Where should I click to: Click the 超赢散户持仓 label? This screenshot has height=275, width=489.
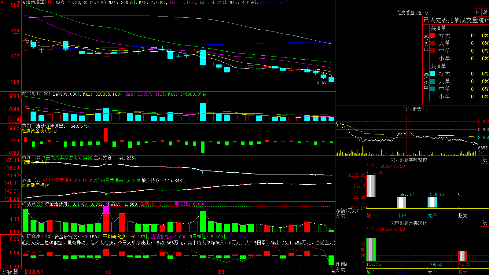pos(35,185)
